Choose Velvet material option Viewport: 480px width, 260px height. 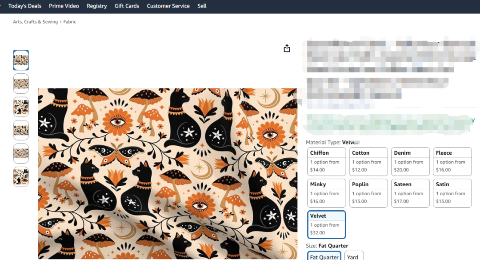[326, 224]
